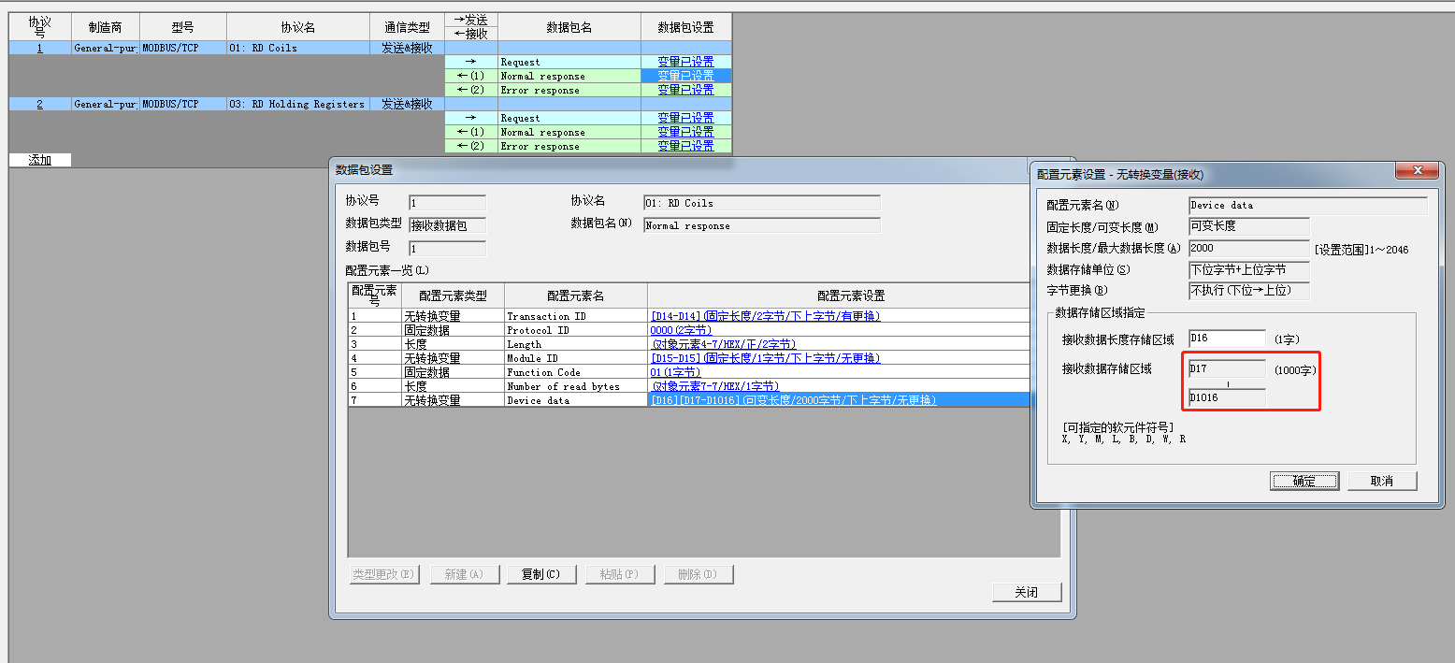Open the protocol number 2 link

pyautogui.click(x=39, y=104)
